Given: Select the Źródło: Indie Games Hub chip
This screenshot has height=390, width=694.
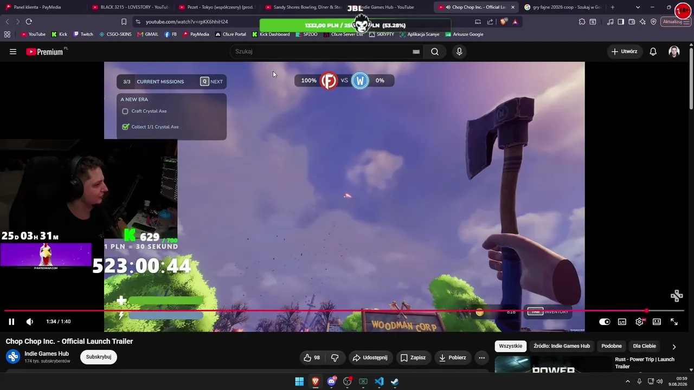Looking at the screenshot, I should pos(562,346).
